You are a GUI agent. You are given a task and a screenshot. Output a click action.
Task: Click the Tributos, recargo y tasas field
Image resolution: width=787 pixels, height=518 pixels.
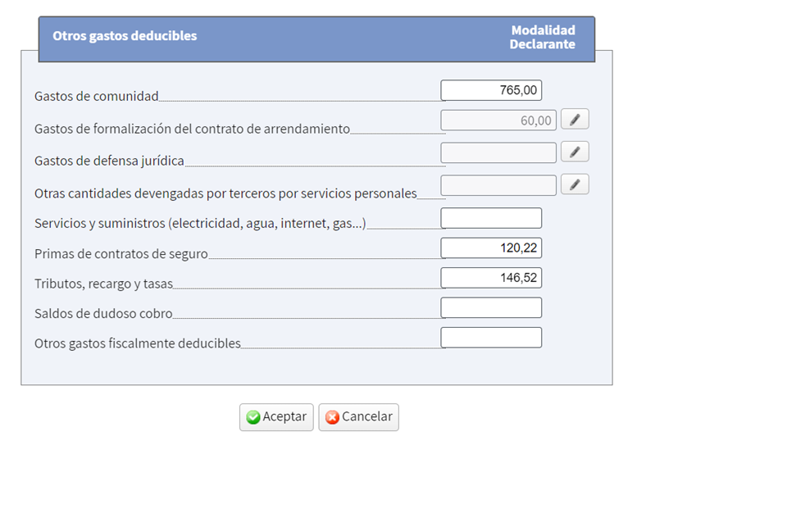(x=491, y=277)
